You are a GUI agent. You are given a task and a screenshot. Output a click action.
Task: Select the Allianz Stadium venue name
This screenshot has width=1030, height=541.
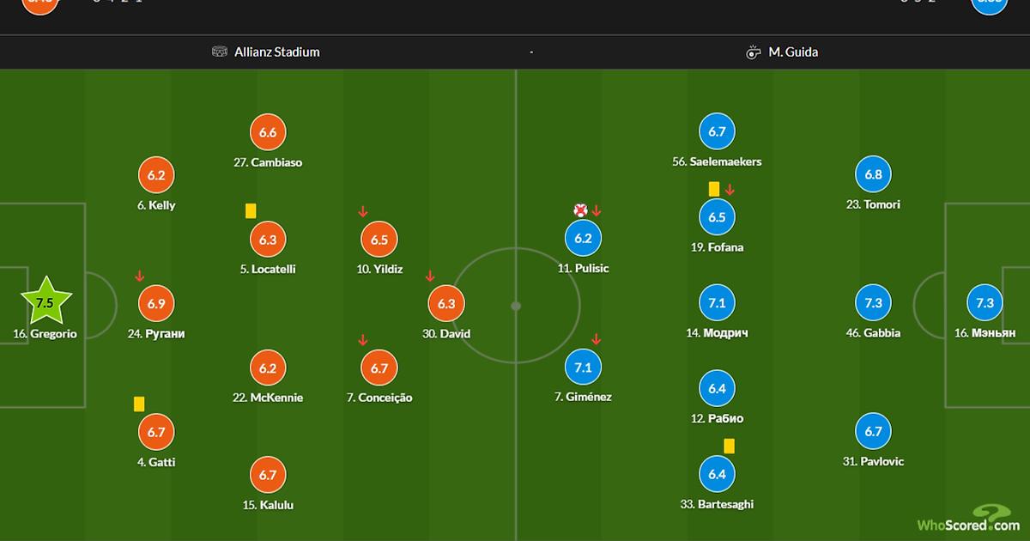coord(277,52)
